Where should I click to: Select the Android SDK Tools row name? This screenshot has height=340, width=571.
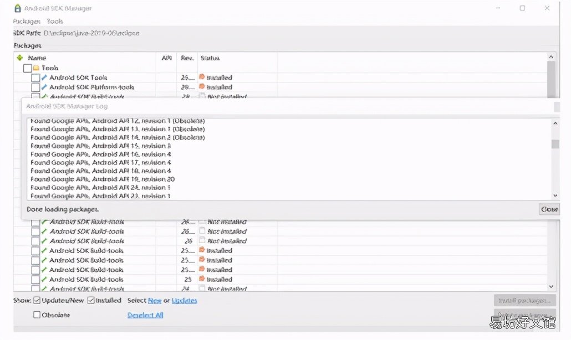[x=78, y=78]
